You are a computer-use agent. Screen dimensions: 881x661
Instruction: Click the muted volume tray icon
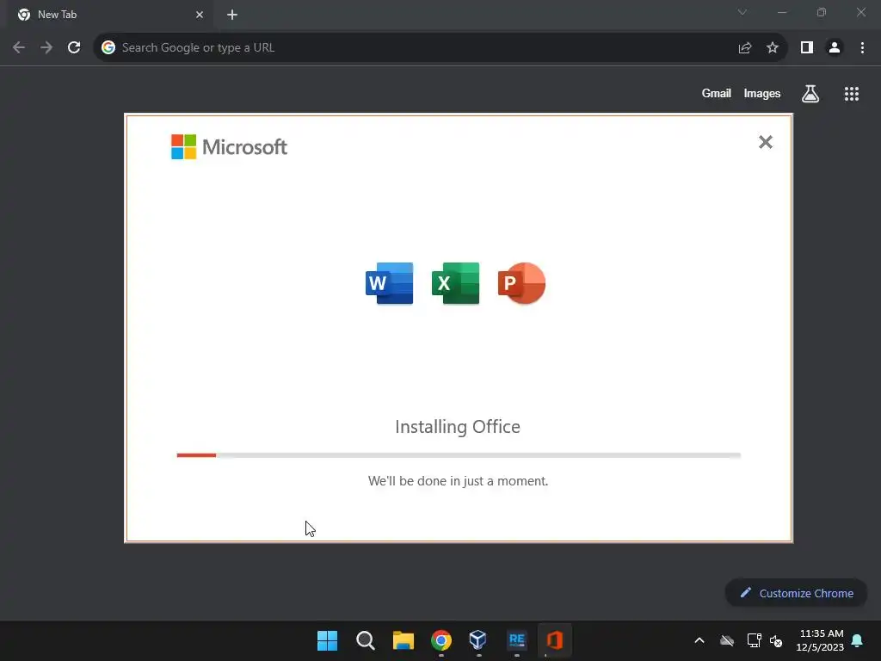click(x=777, y=640)
